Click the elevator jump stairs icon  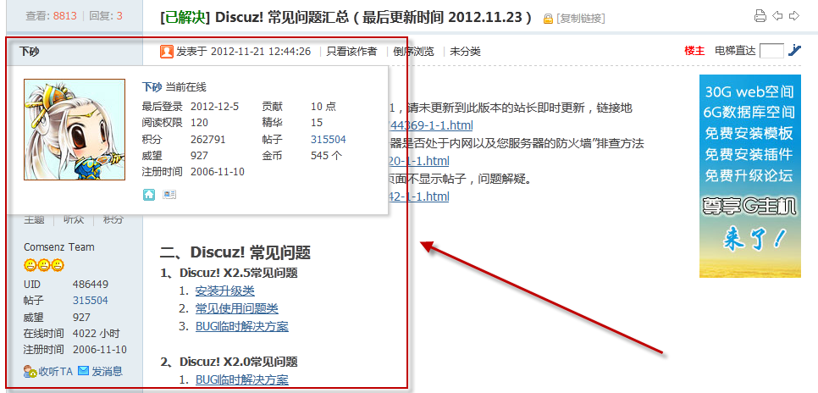[x=794, y=51]
